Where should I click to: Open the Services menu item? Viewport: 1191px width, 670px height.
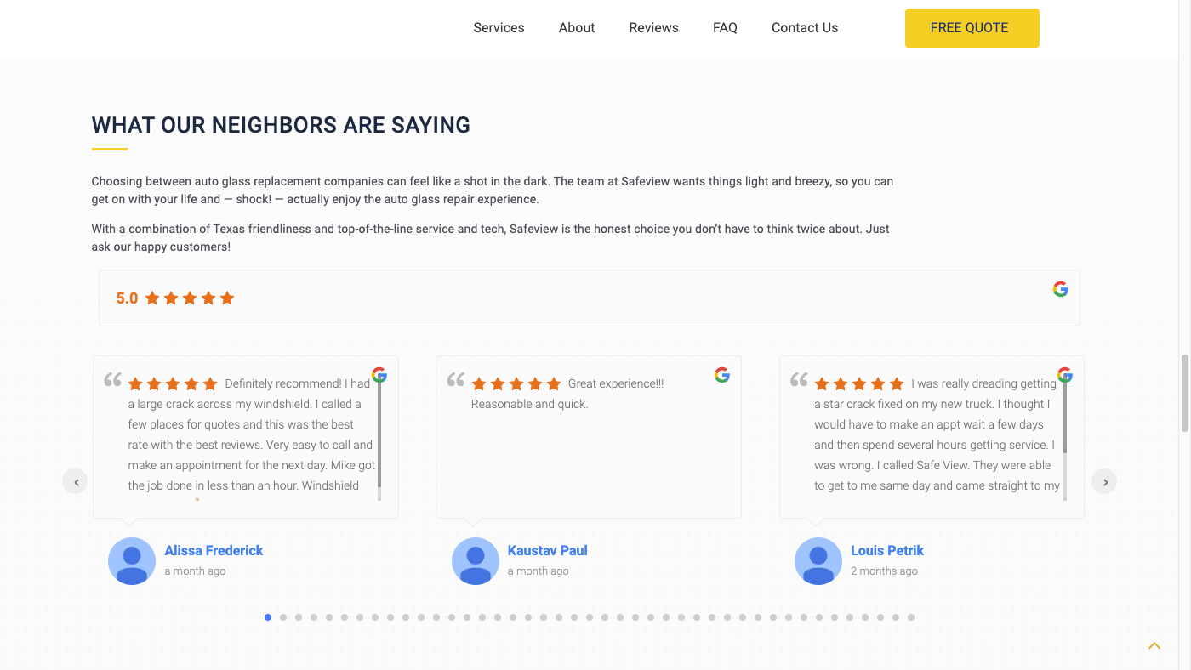pos(499,28)
